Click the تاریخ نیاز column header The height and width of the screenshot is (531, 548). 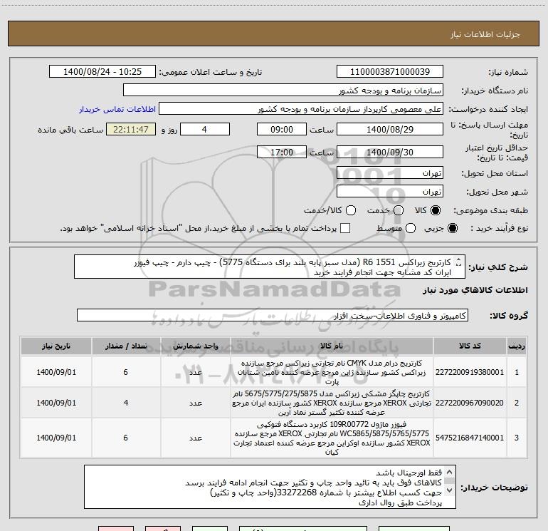point(56,346)
